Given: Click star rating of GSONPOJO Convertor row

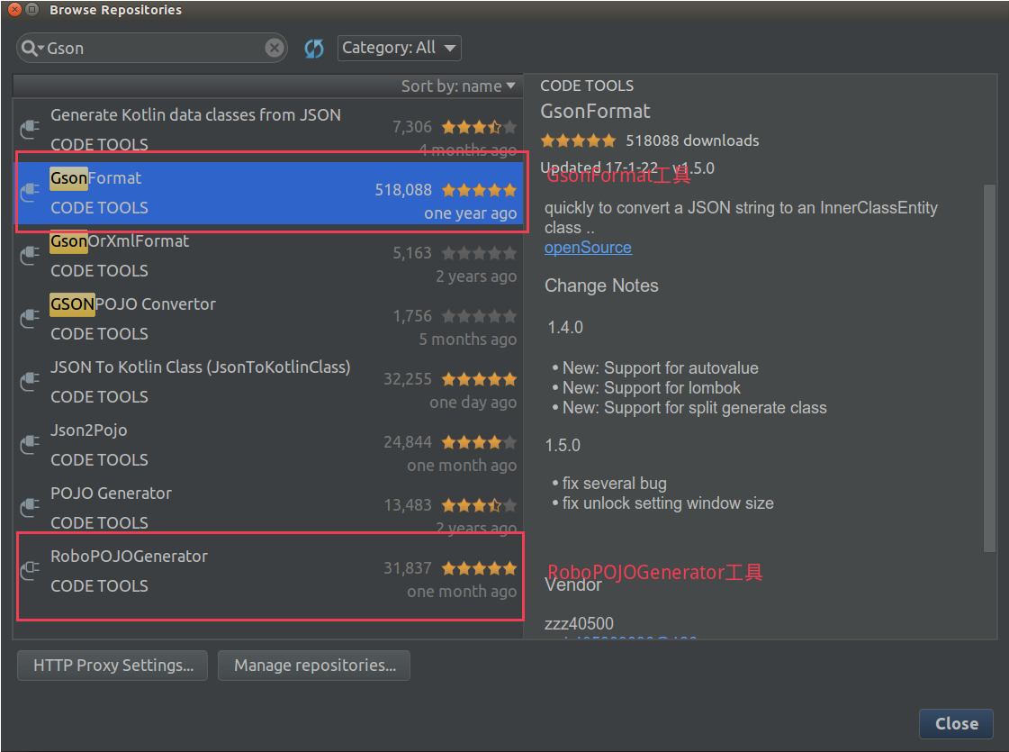Looking at the screenshot, I should (479, 316).
